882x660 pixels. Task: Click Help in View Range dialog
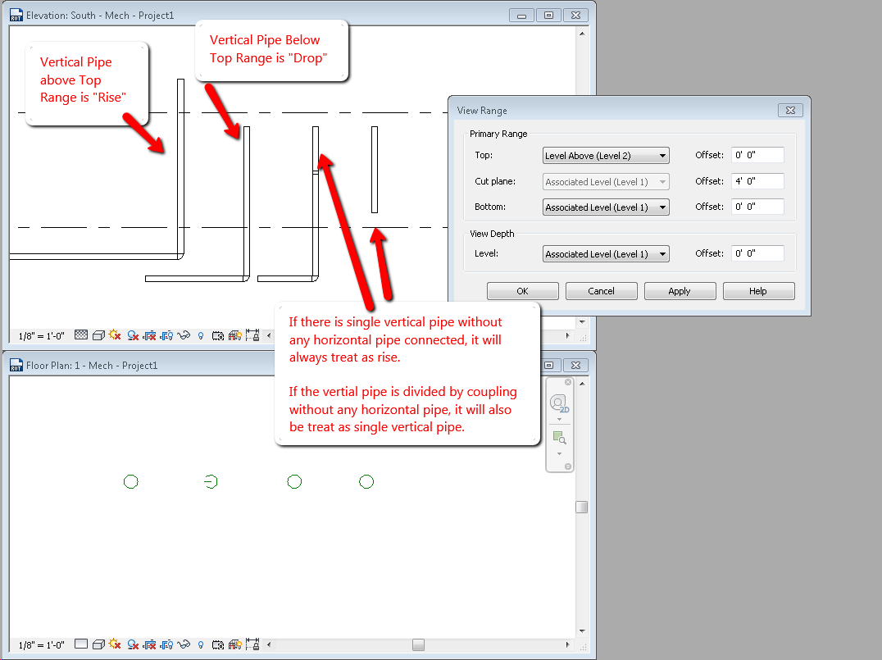(x=758, y=291)
